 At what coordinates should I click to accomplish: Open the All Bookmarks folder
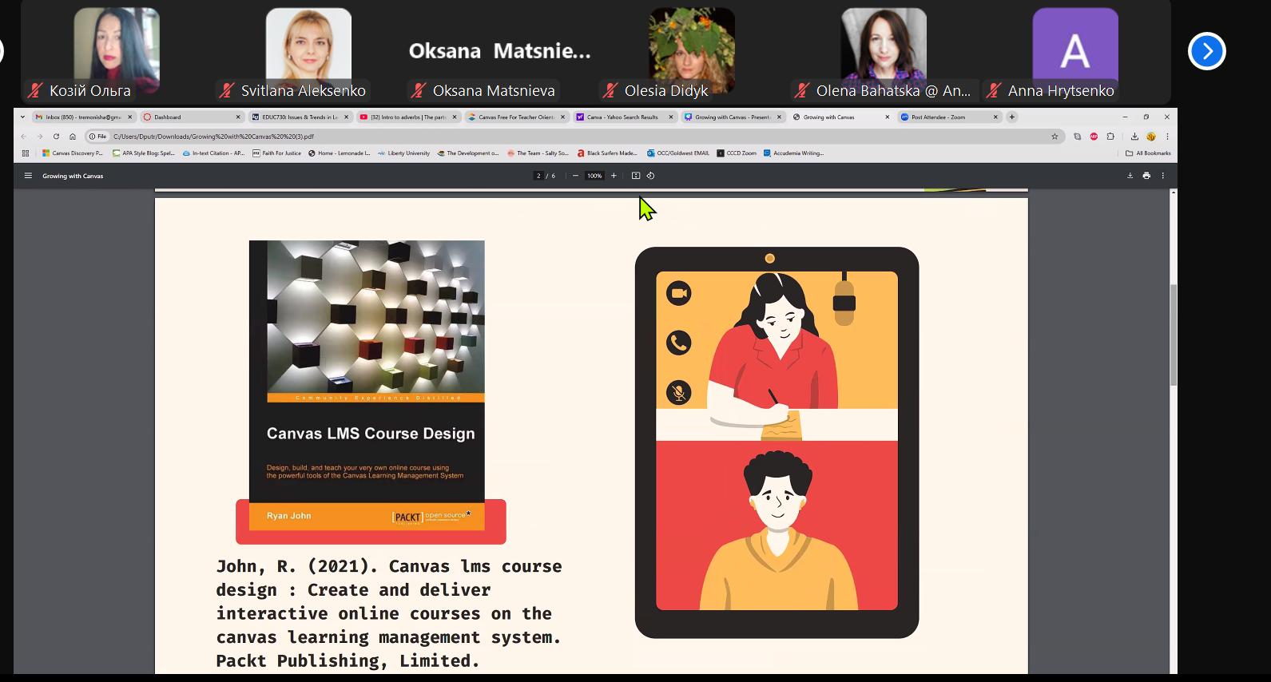(1148, 153)
